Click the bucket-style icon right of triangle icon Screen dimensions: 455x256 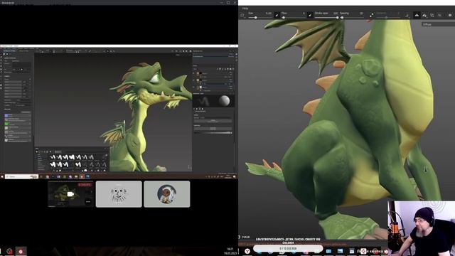pyautogui.click(x=424, y=15)
